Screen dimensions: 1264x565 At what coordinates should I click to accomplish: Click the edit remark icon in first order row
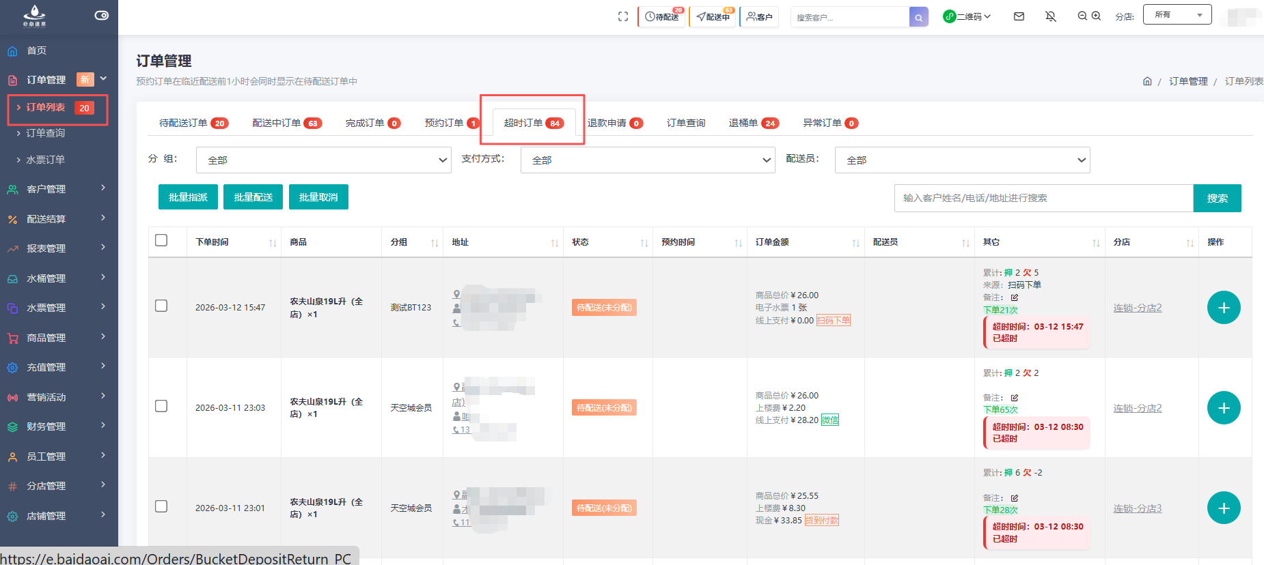(1015, 298)
